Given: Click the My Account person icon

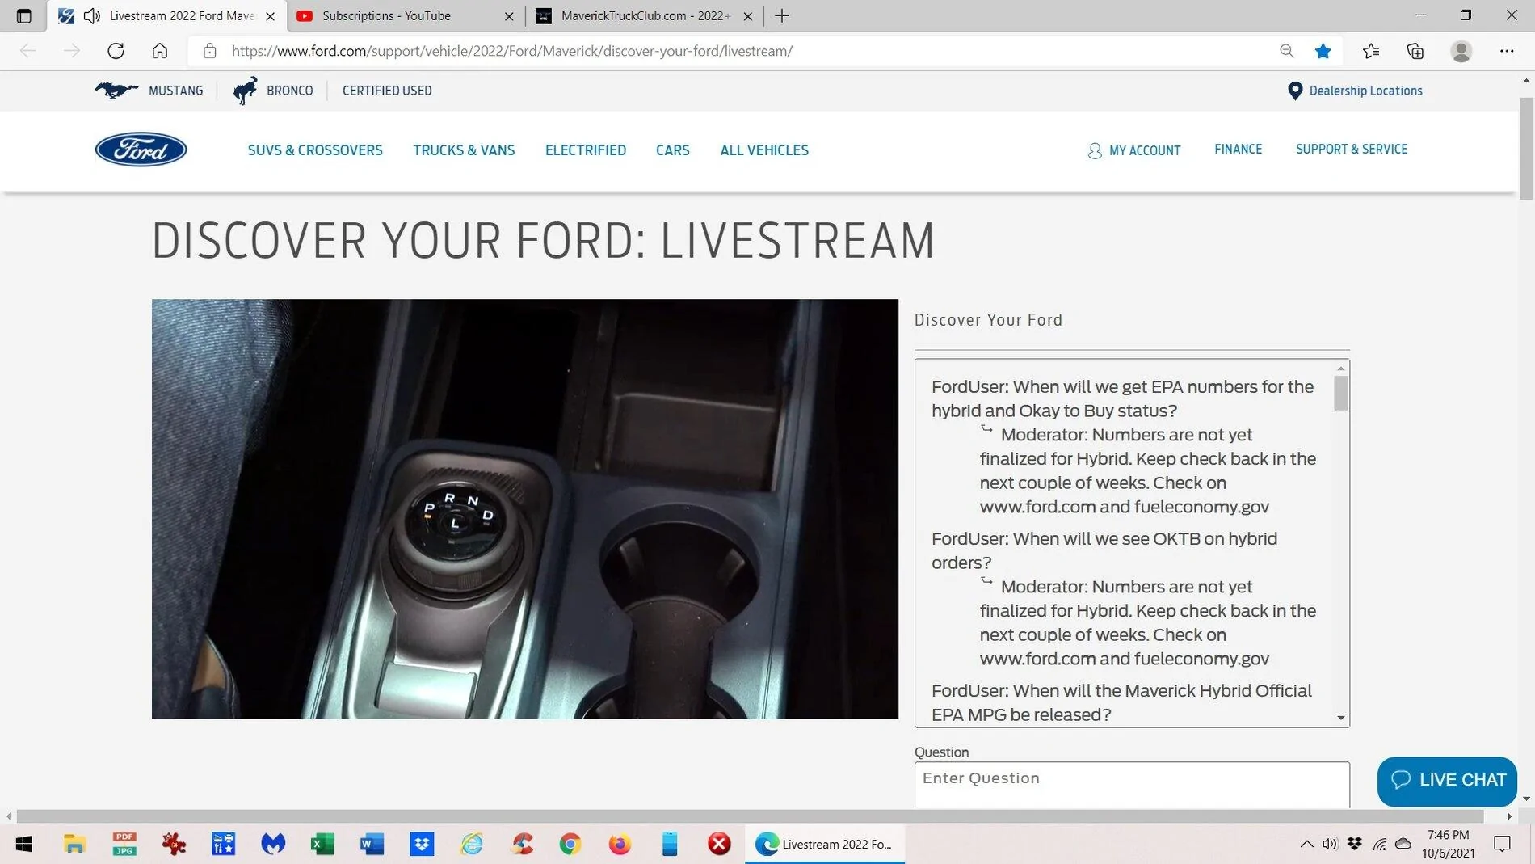Looking at the screenshot, I should (1094, 150).
